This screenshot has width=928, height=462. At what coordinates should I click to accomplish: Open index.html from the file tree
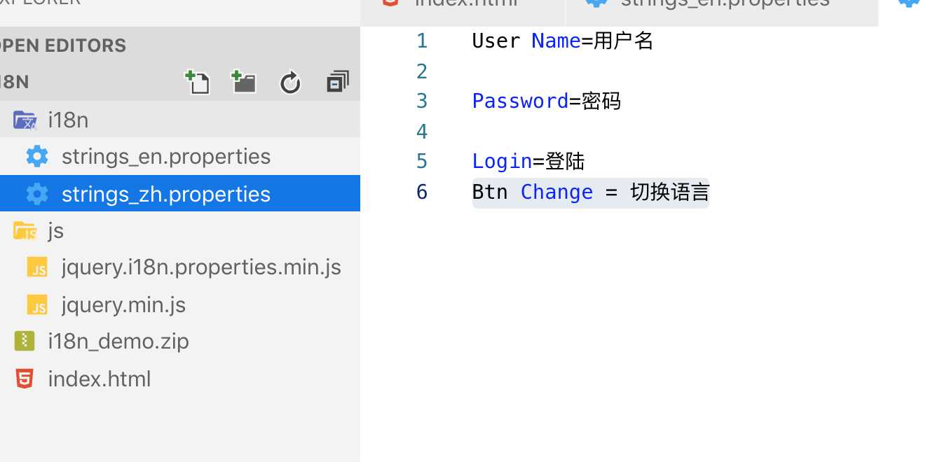[x=99, y=379]
